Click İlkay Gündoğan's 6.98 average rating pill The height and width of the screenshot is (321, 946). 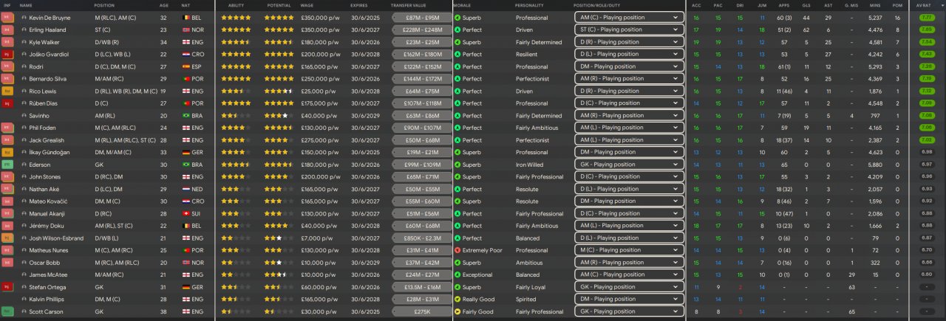927,152
